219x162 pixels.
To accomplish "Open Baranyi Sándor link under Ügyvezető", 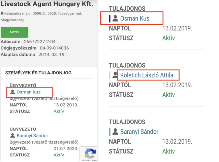I will click(32, 136).
